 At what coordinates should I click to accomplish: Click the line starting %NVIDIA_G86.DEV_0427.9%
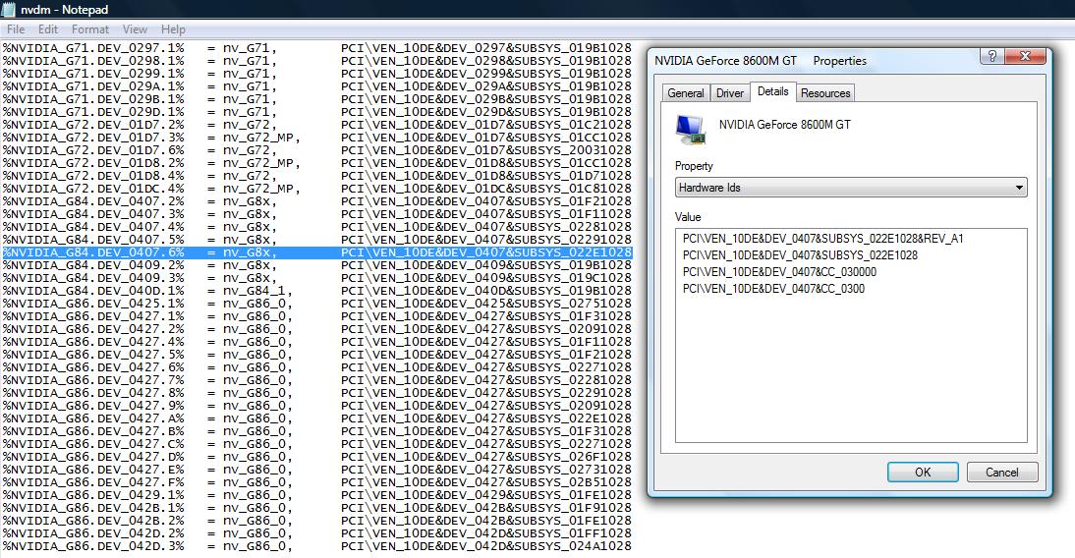(316, 406)
